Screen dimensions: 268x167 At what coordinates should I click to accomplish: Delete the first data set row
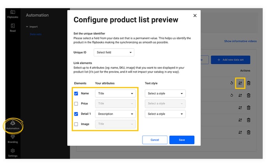[249, 83]
